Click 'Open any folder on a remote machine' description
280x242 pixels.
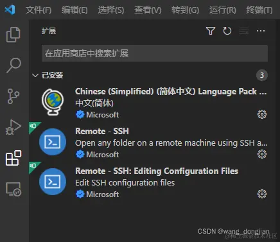click(171, 143)
